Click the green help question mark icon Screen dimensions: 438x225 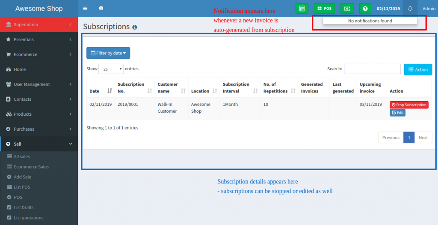pos(365,8)
